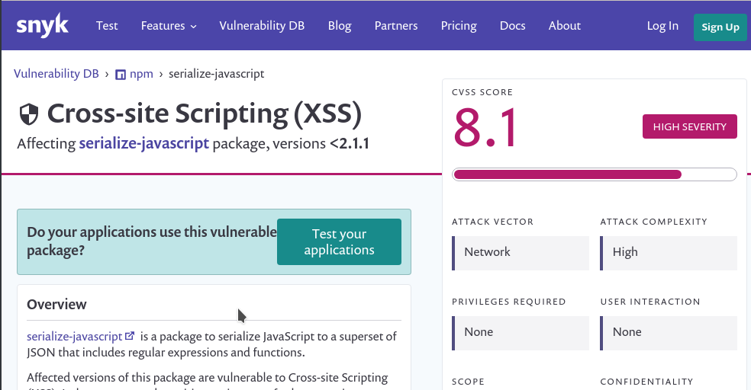This screenshot has width=751, height=390.
Task: Click the User Interaction None value
Action: click(669, 333)
